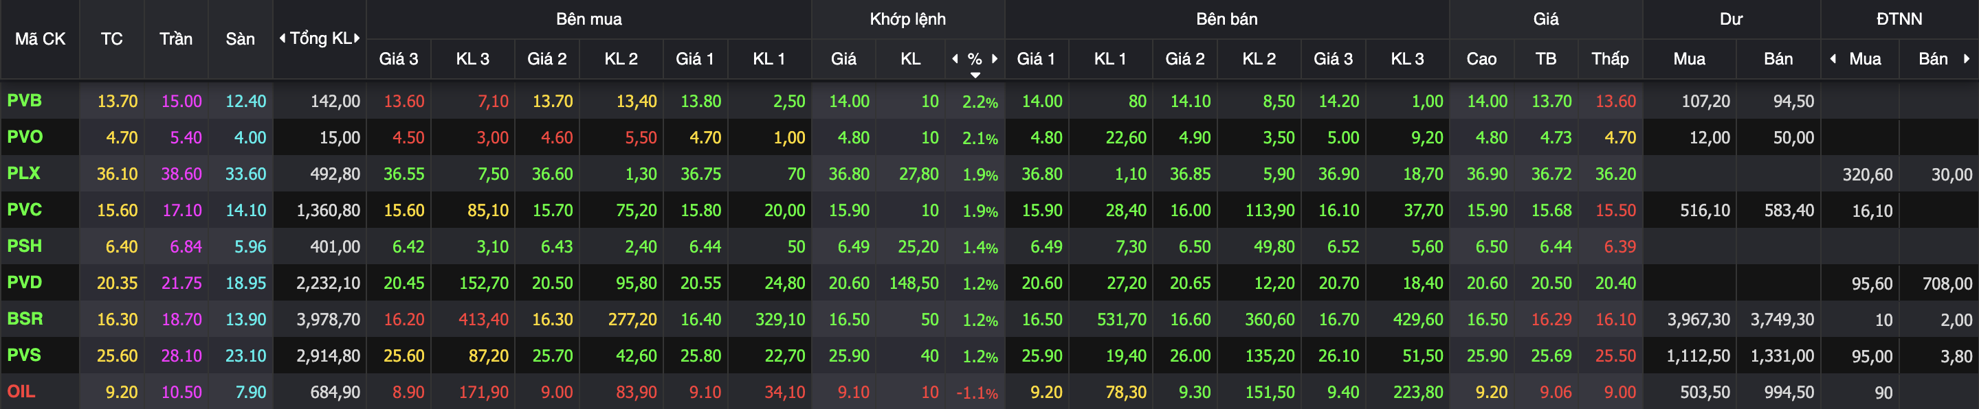Select the OIL ticker in red

click(x=21, y=391)
